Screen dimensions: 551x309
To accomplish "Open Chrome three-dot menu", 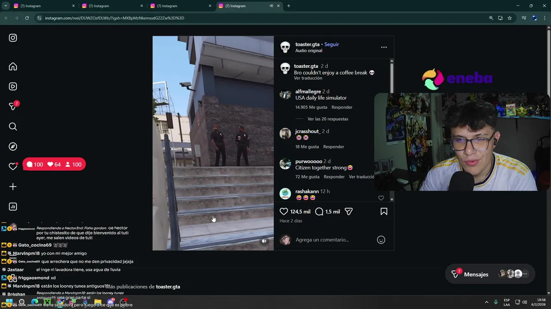I will pyautogui.click(x=545, y=18).
